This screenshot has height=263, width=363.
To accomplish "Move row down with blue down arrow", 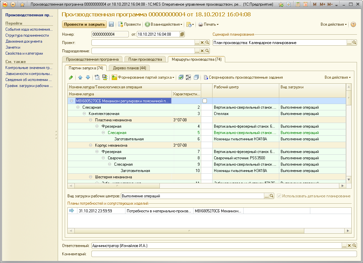I will coord(88,77).
